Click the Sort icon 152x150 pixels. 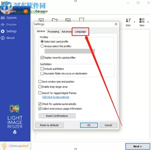(x=128, y=20)
